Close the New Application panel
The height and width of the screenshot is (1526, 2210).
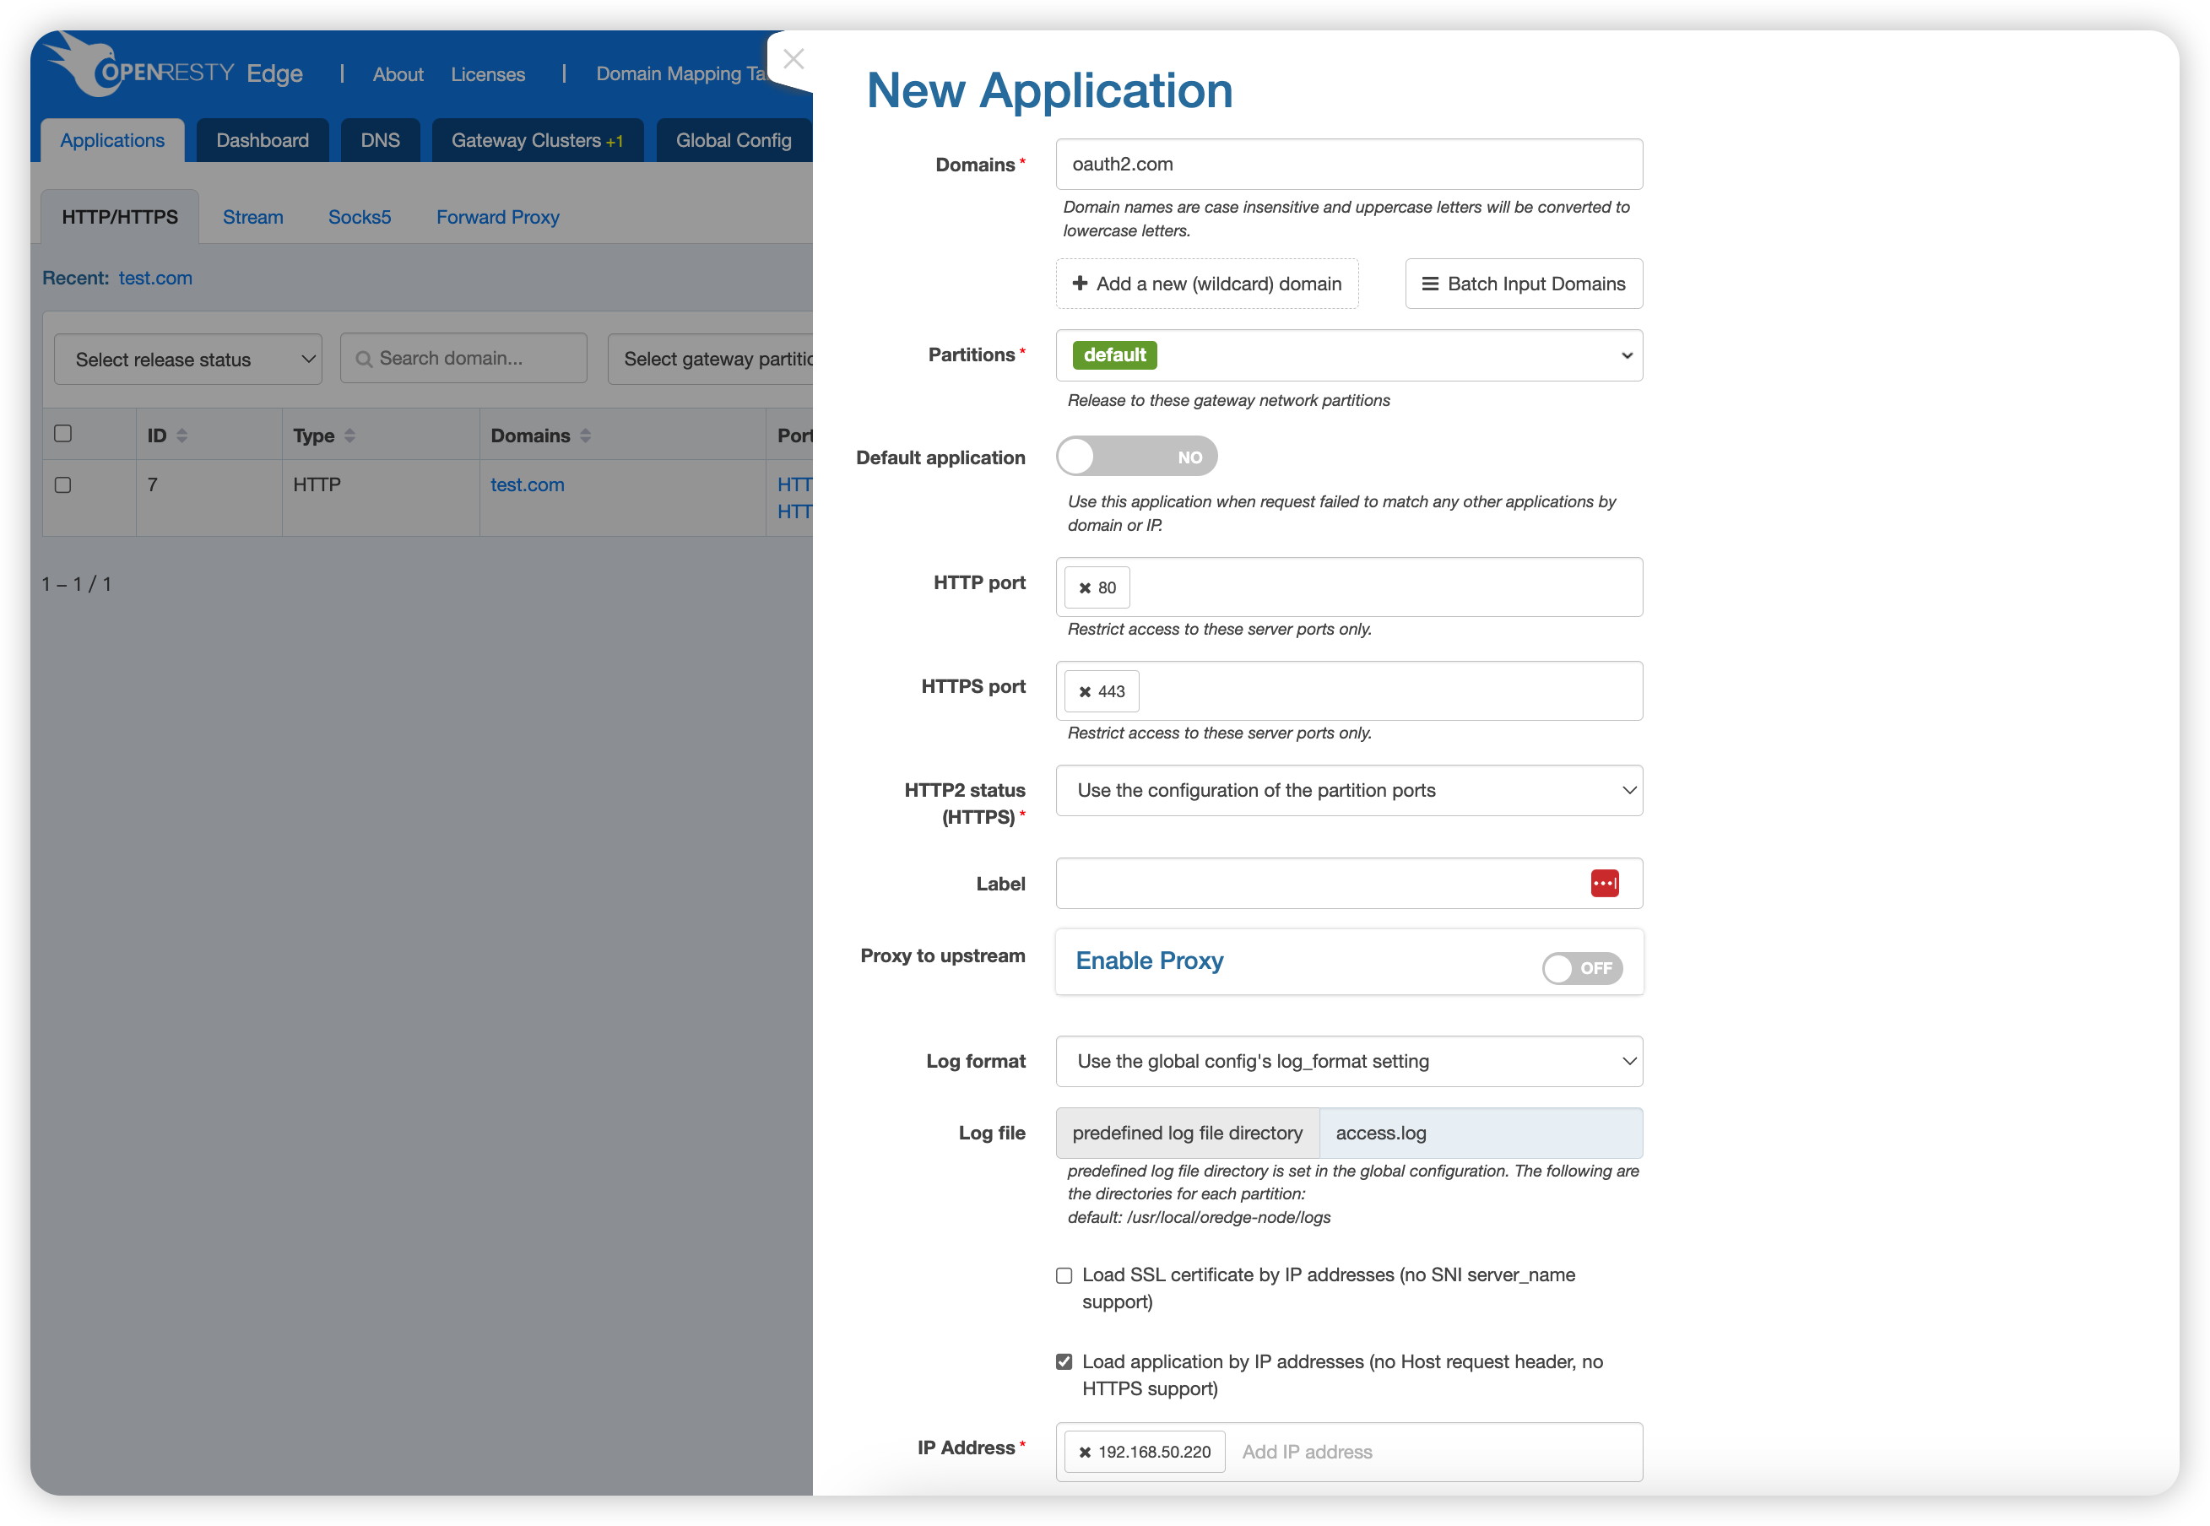793,59
